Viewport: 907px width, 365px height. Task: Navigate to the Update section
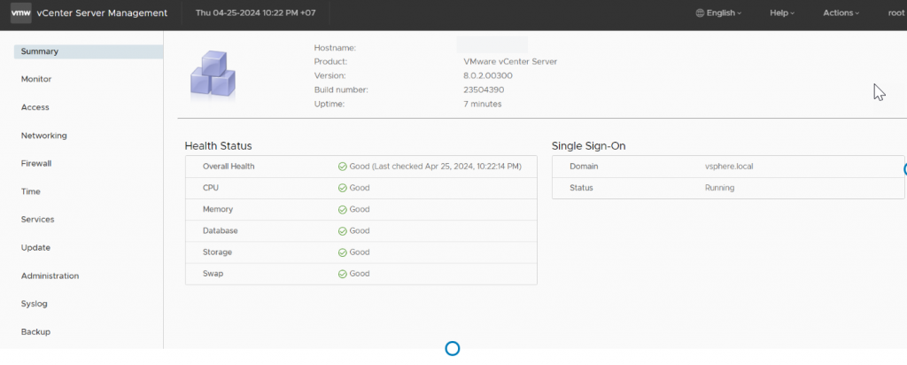[x=35, y=248]
